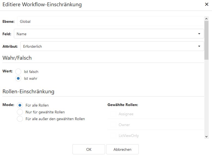This screenshot has height=157, width=212.
Task: Click the Rollen-Einschränkung section heading
Action: [28, 92]
